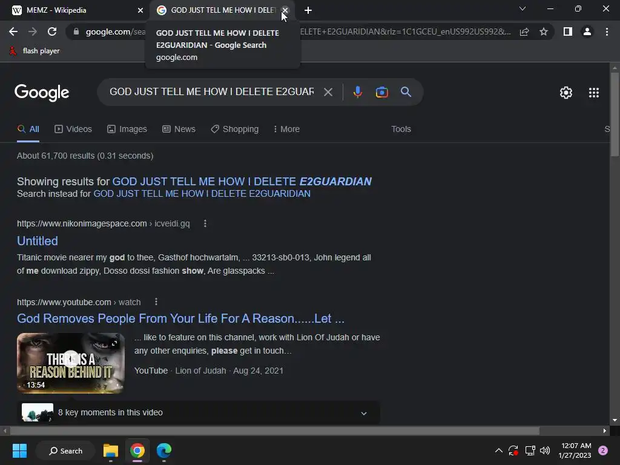This screenshot has width=620, height=465.
Task: Switch to the News tab
Action: [x=179, y=130]
